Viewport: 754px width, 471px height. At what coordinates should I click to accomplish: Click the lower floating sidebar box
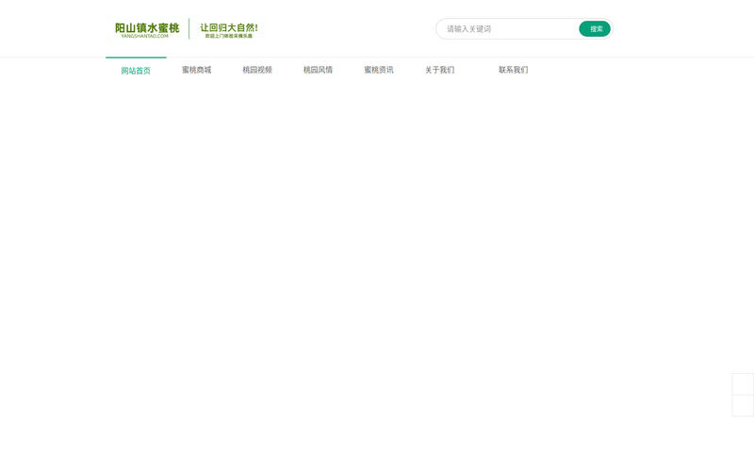pyautogui.click(x=743, y=406)
